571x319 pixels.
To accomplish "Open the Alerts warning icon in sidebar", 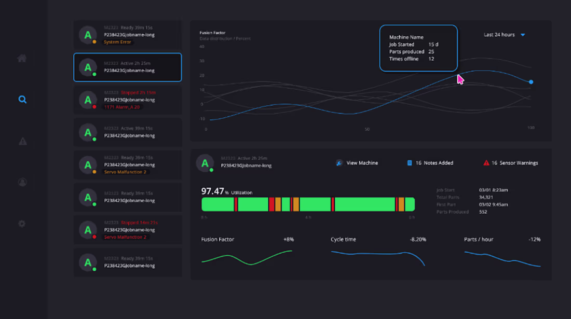I will click(x=22, y=141).
